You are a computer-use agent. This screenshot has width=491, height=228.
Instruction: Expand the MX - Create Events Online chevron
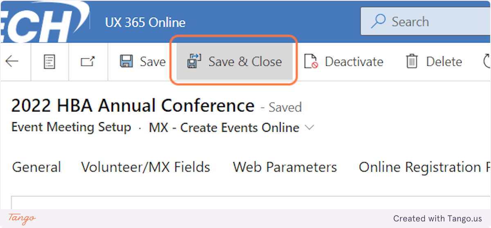pos(310,127)
